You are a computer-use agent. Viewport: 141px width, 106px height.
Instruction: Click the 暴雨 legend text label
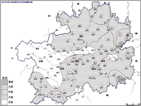[x=11, y=82]
